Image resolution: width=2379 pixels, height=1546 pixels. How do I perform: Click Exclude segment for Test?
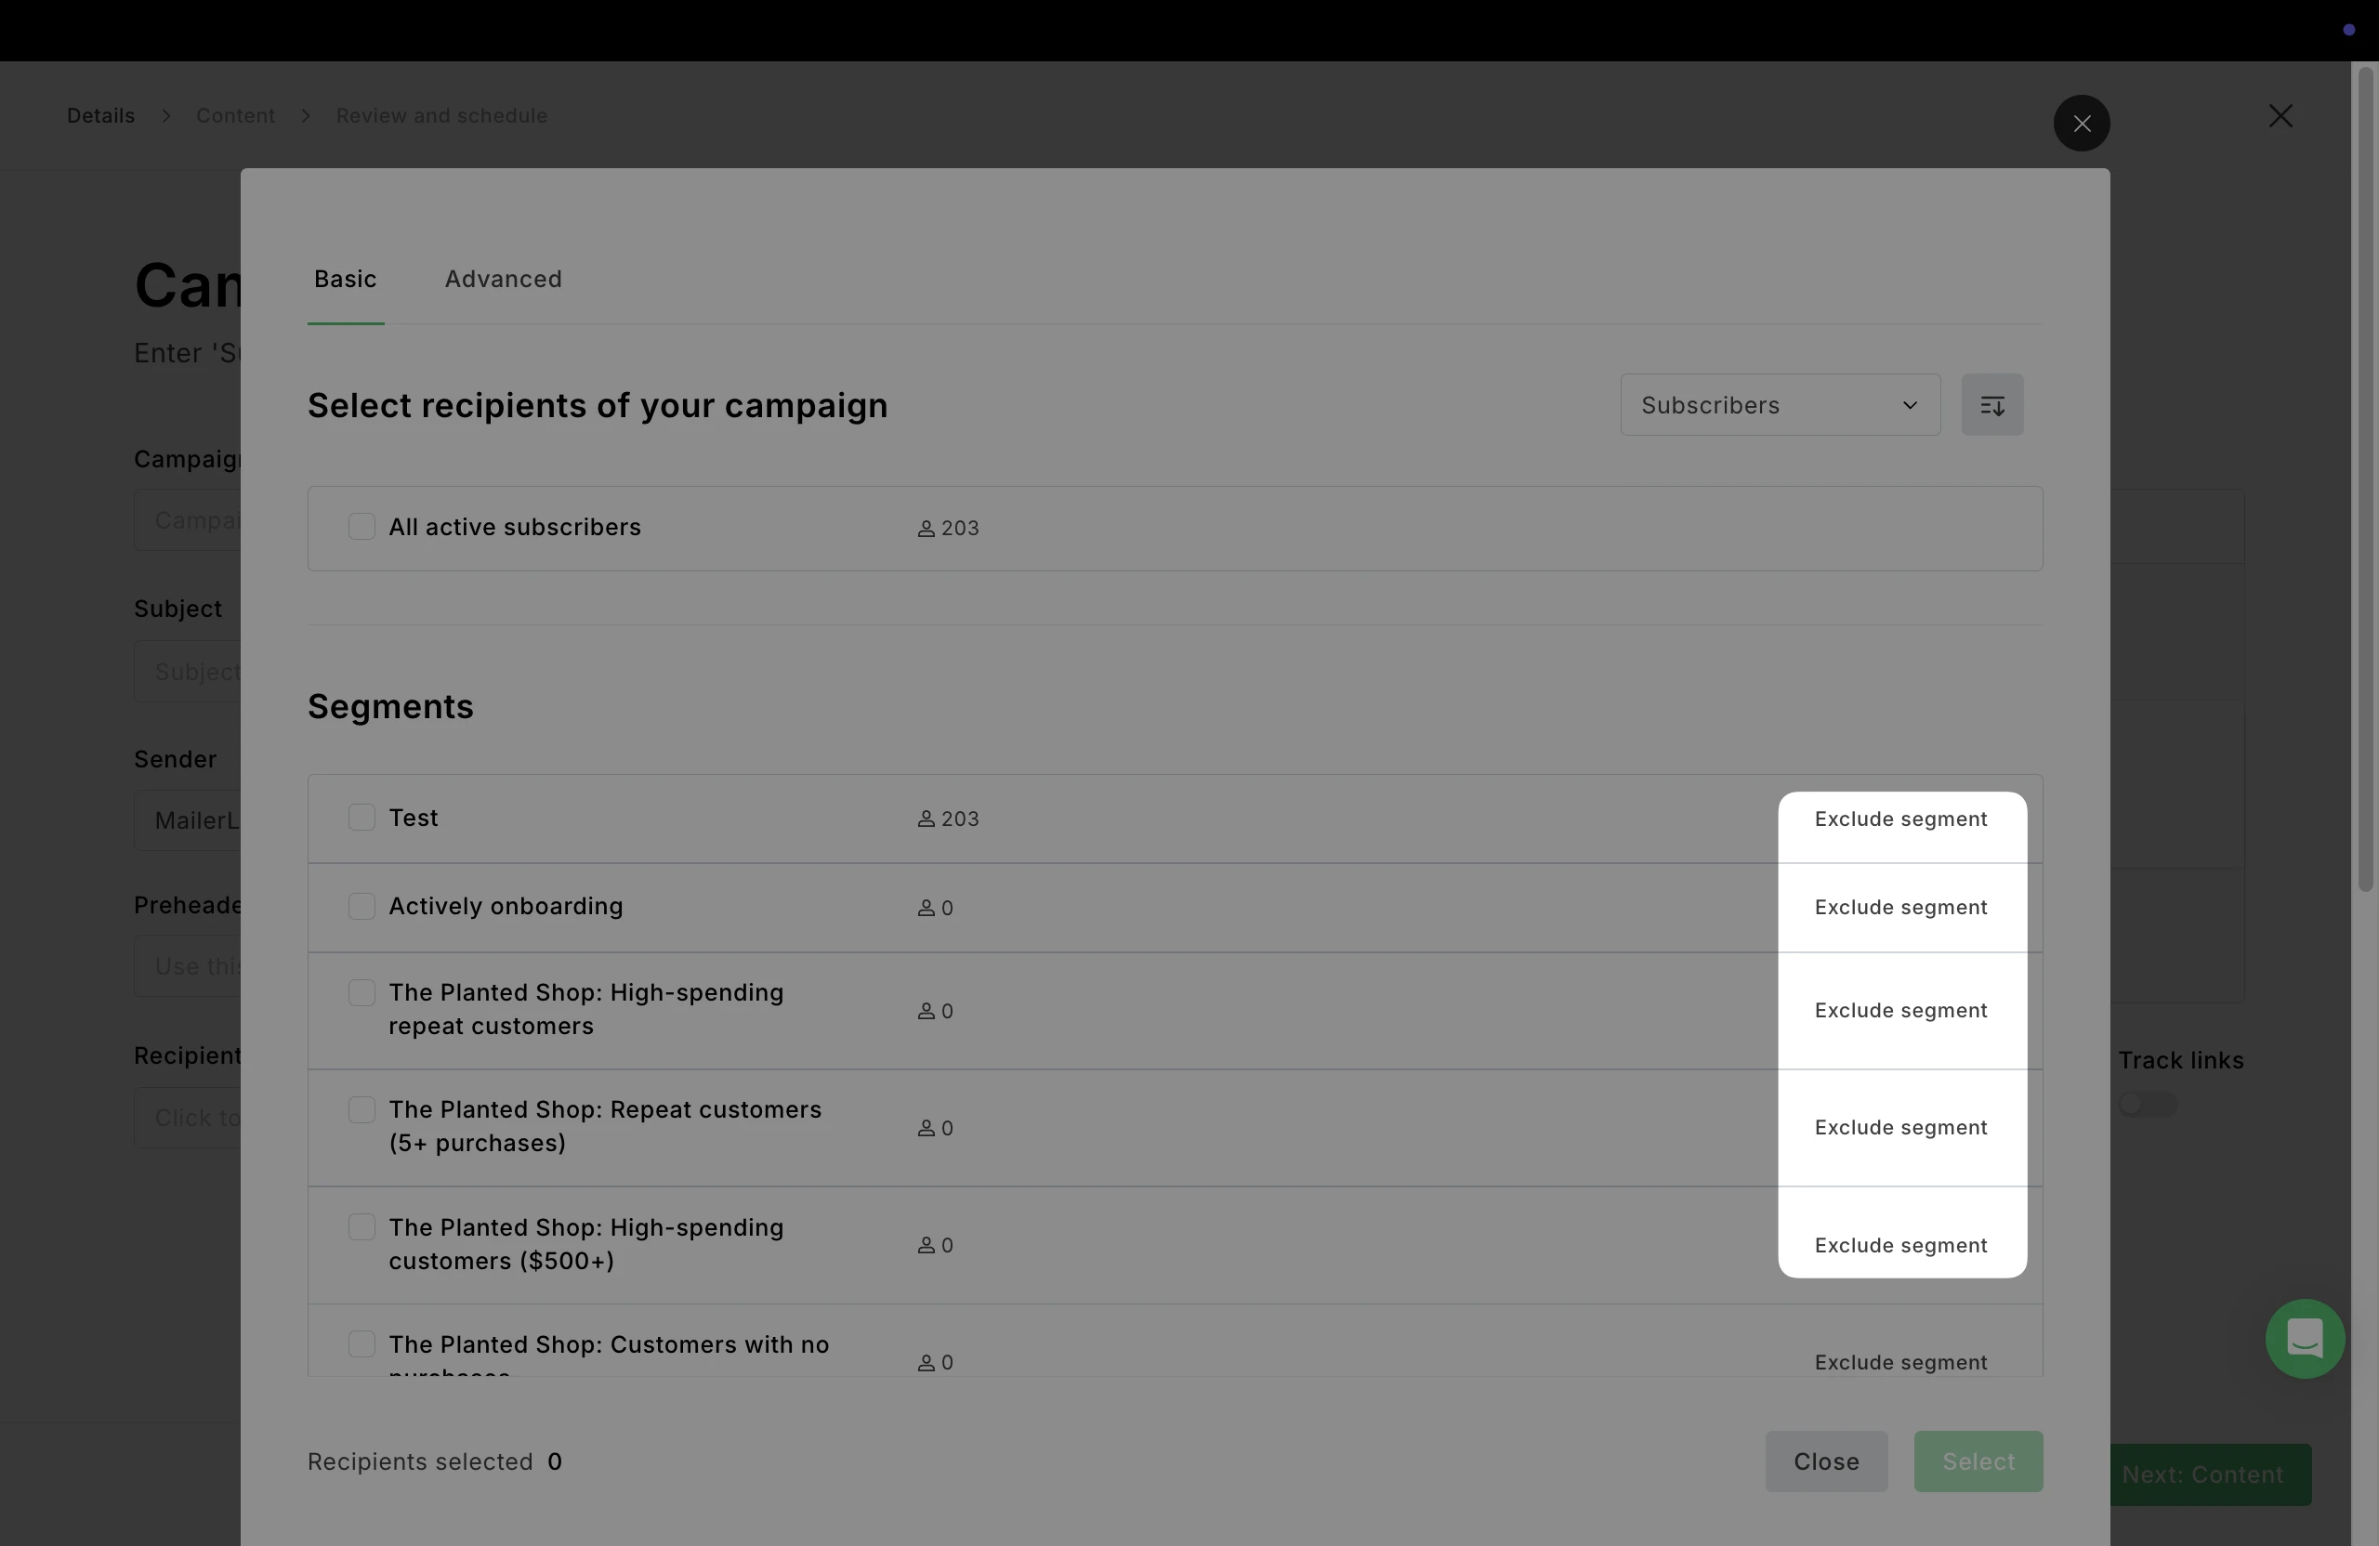(x=1900, y=819)
